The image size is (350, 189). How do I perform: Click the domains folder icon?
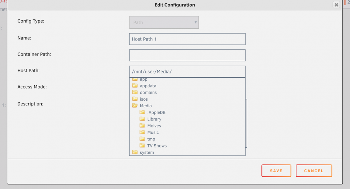click(x=135, y=92)
